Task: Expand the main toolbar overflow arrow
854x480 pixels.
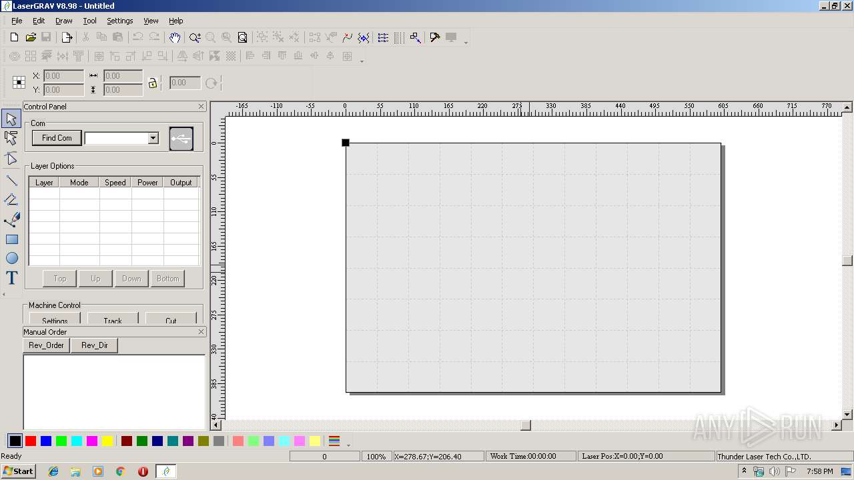Action: click(x=466, y=41)
